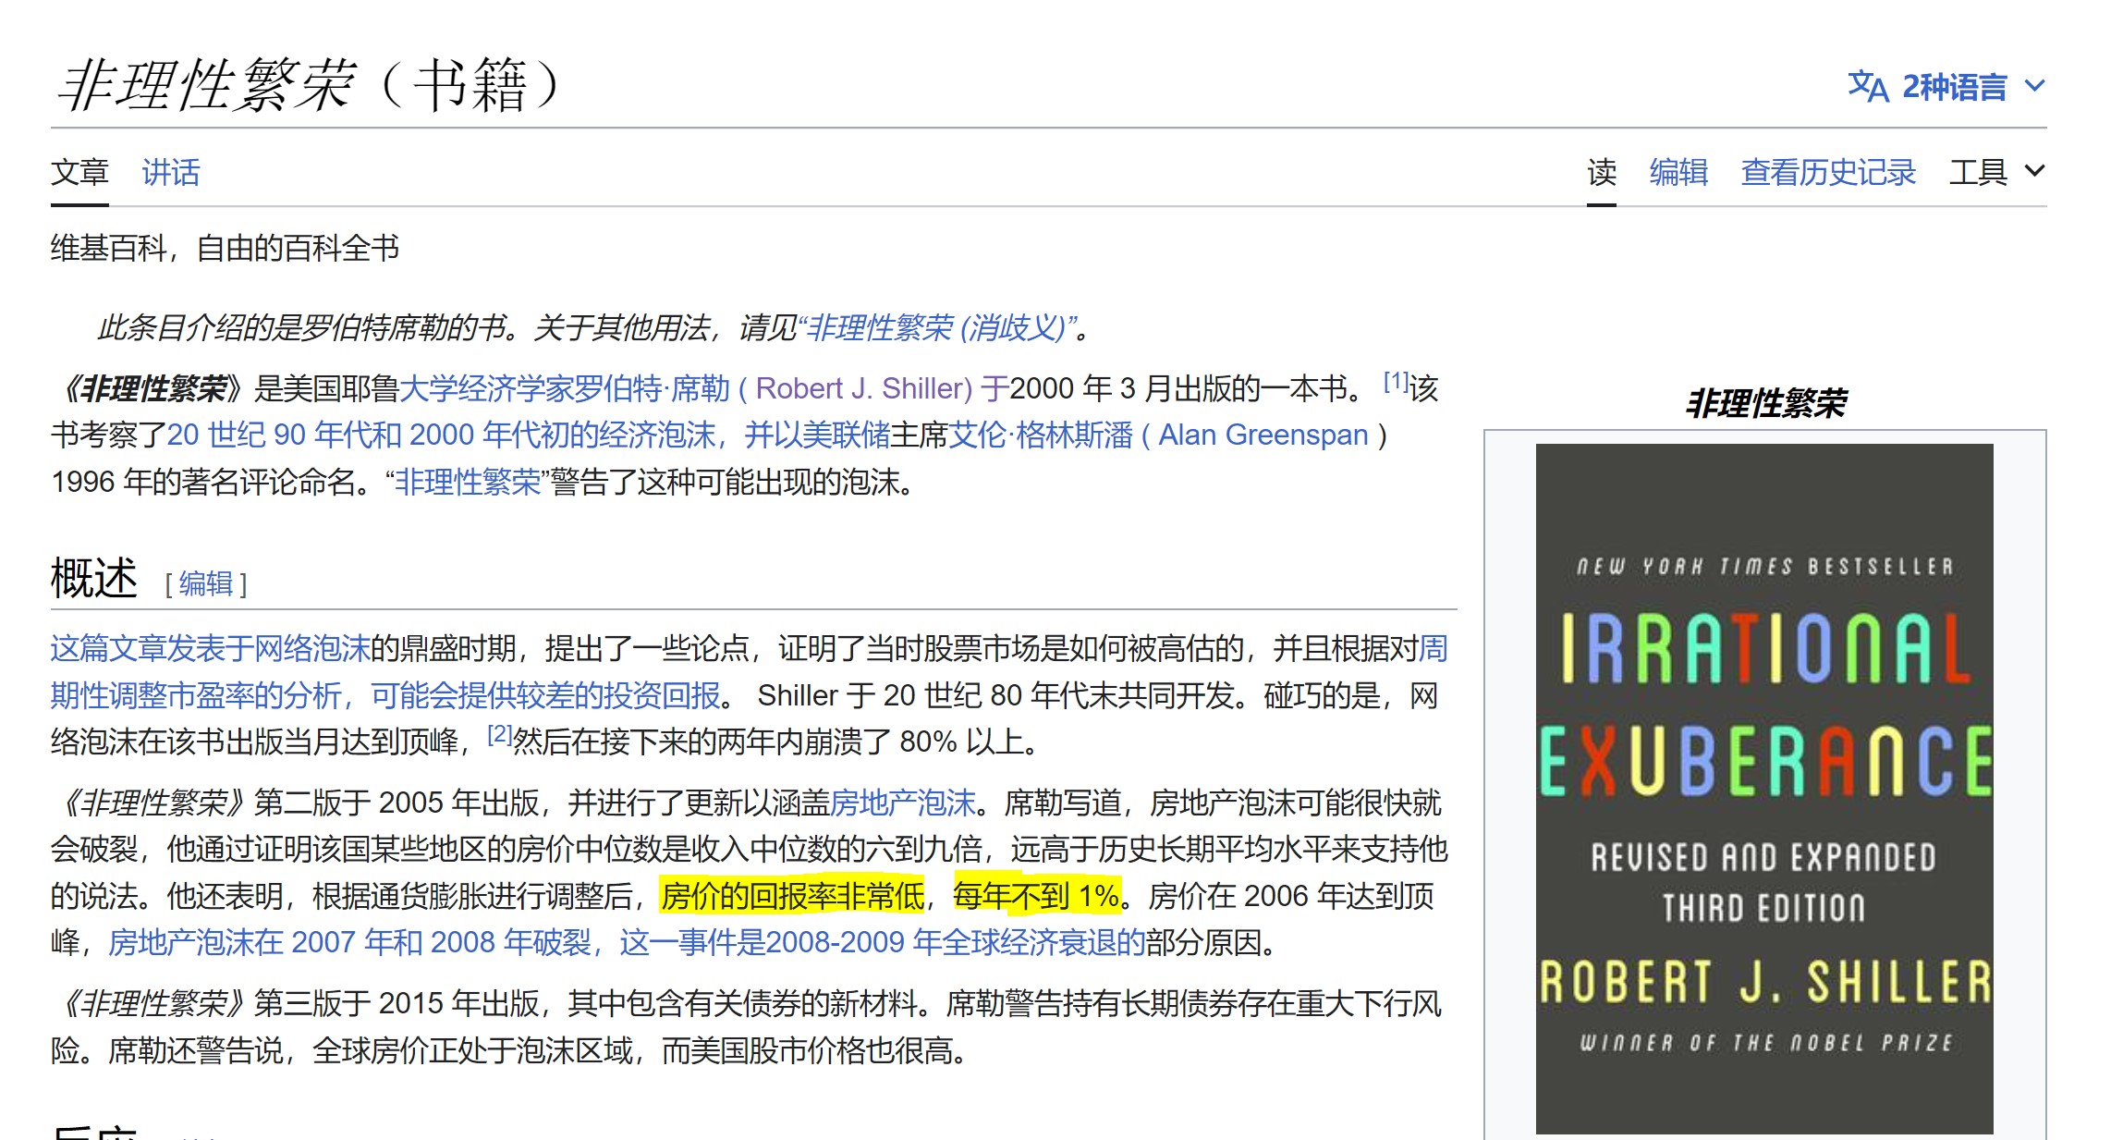Switch to the 文章 tab
The height and width of the screenshot is (1140, 2123).
79,172
